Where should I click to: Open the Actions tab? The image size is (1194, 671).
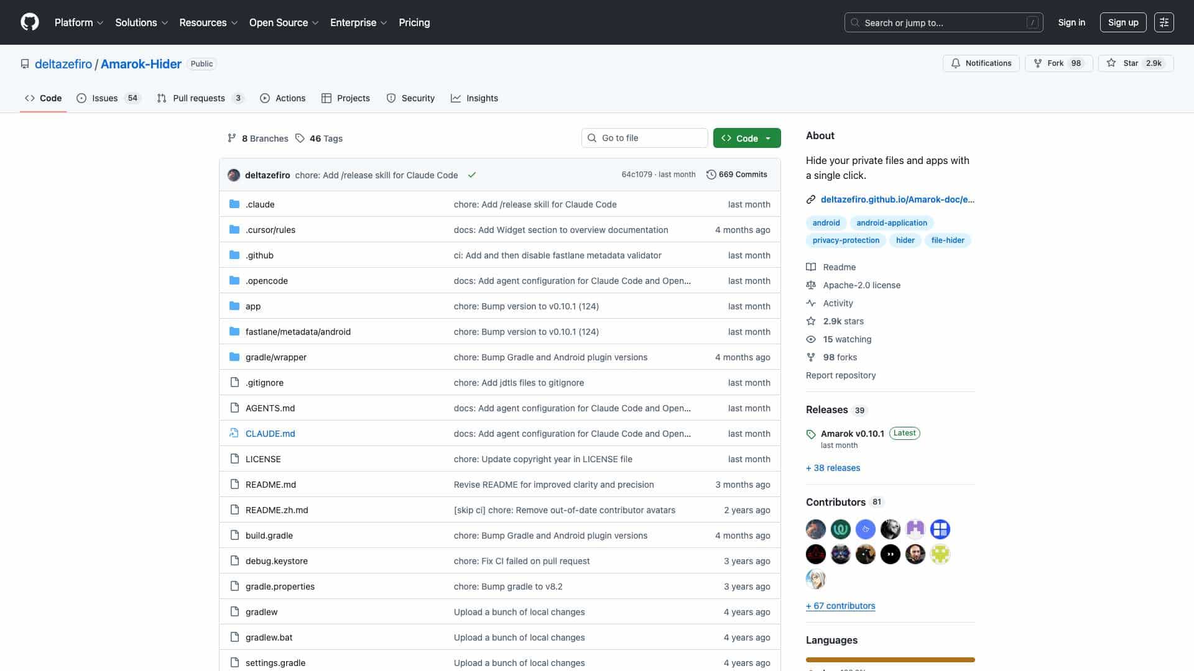pos(283,98)
